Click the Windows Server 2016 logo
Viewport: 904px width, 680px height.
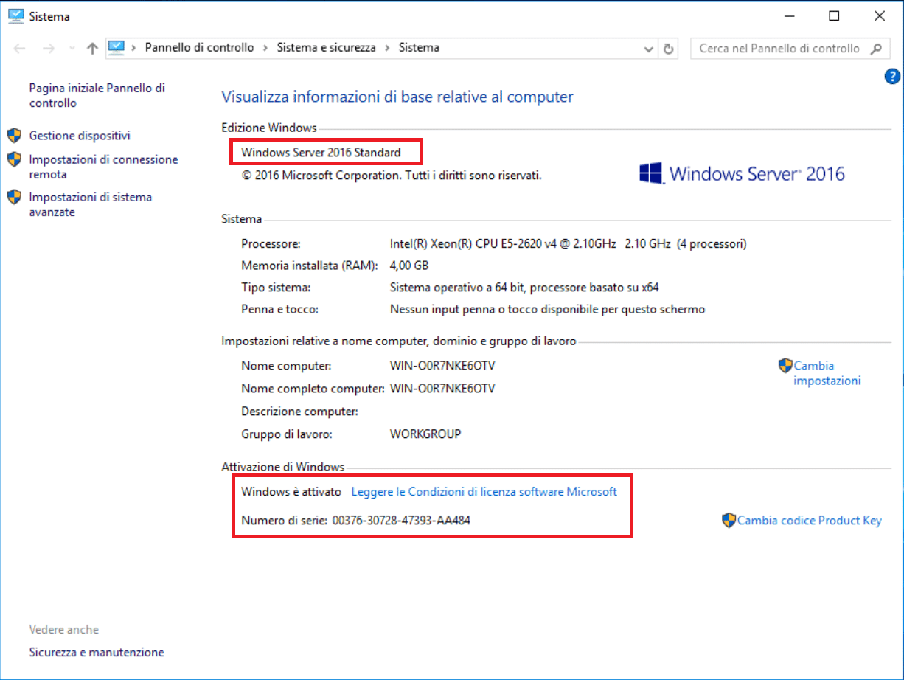[742, 174]
